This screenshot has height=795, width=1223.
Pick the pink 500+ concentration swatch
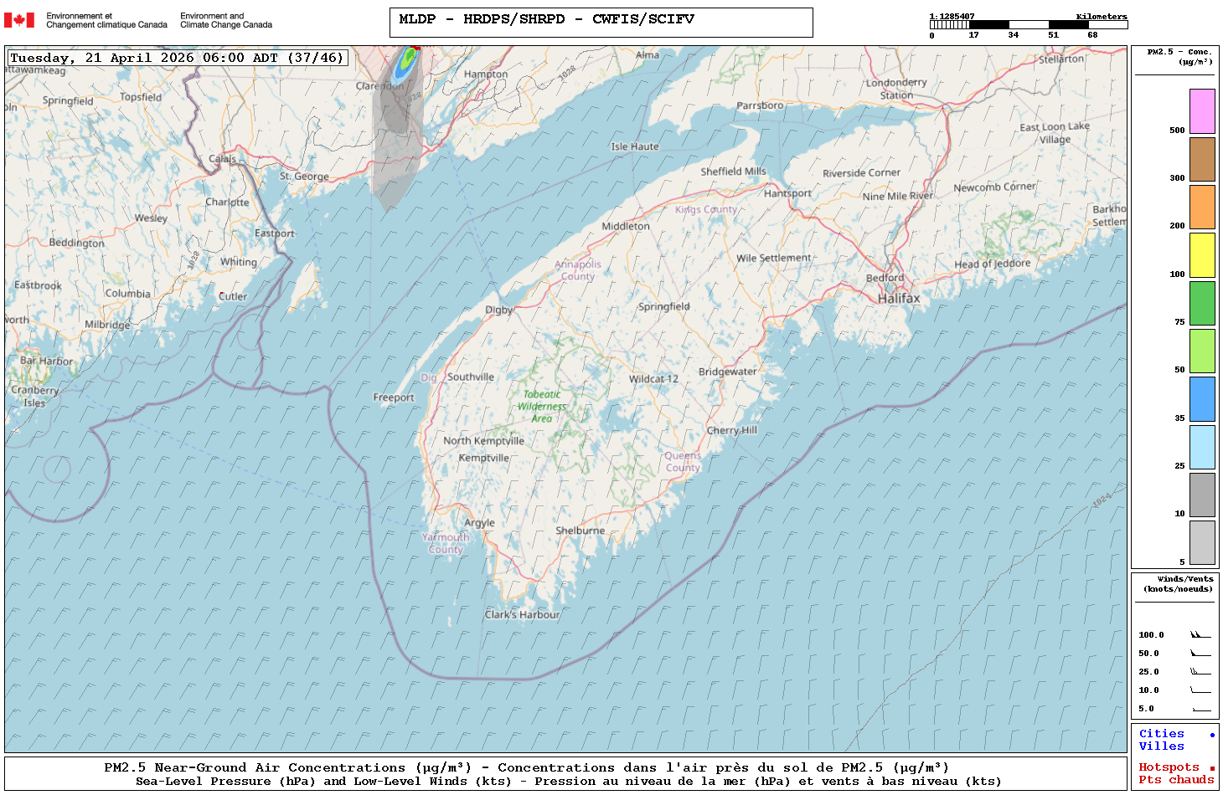pos(1202,111)
